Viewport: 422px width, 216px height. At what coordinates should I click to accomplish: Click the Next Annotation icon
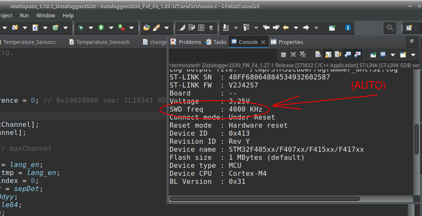click(x=226, y=27)
